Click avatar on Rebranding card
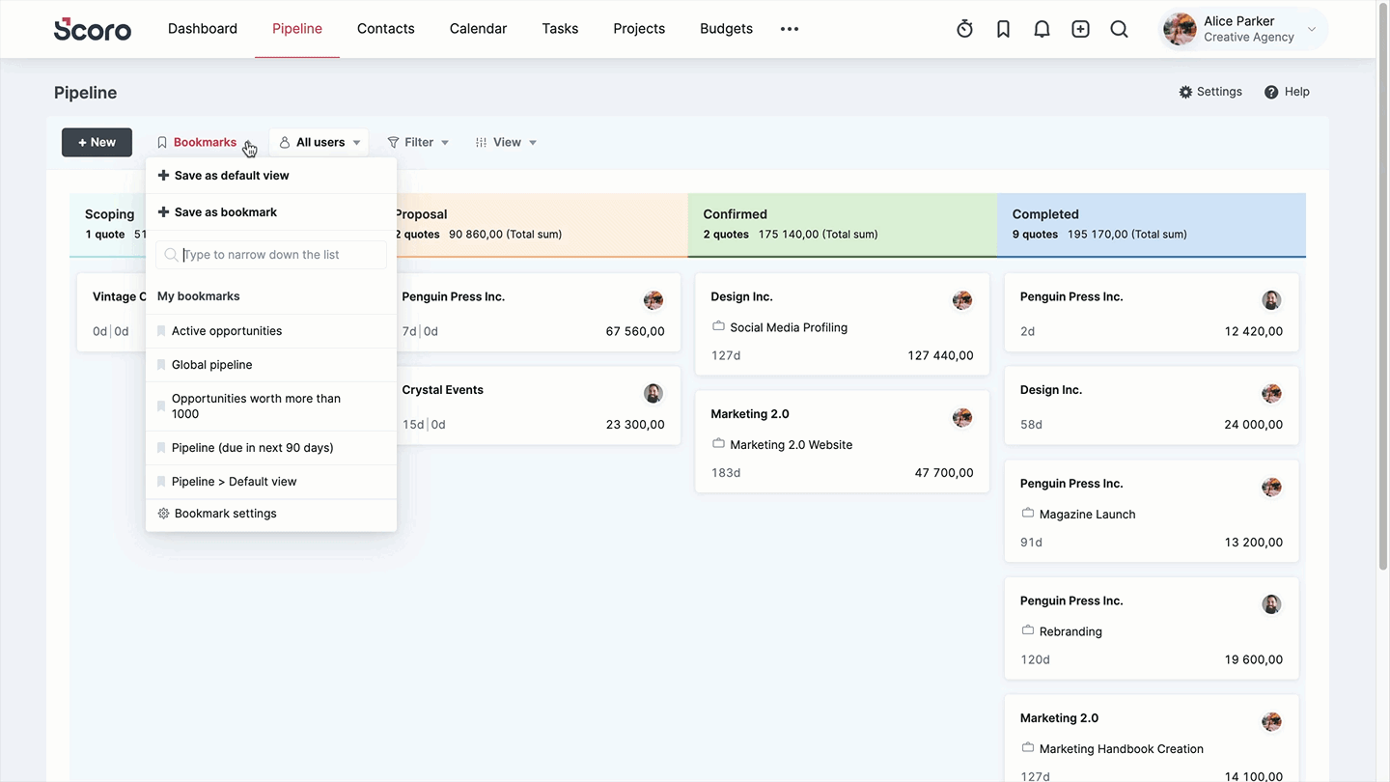 coord(1271,604)
